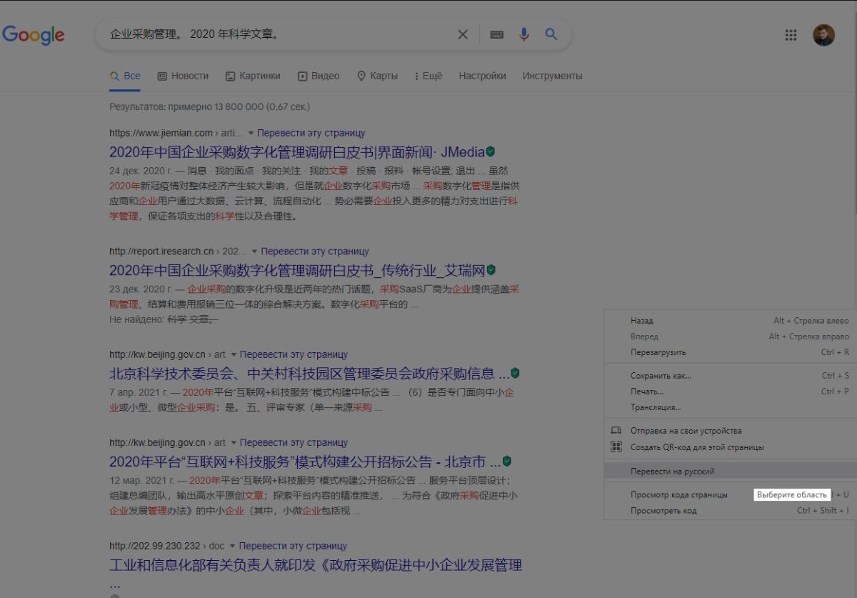Open the 北京科学技术委员会 result link
The image size is (857, 598).
pos(309,374)
